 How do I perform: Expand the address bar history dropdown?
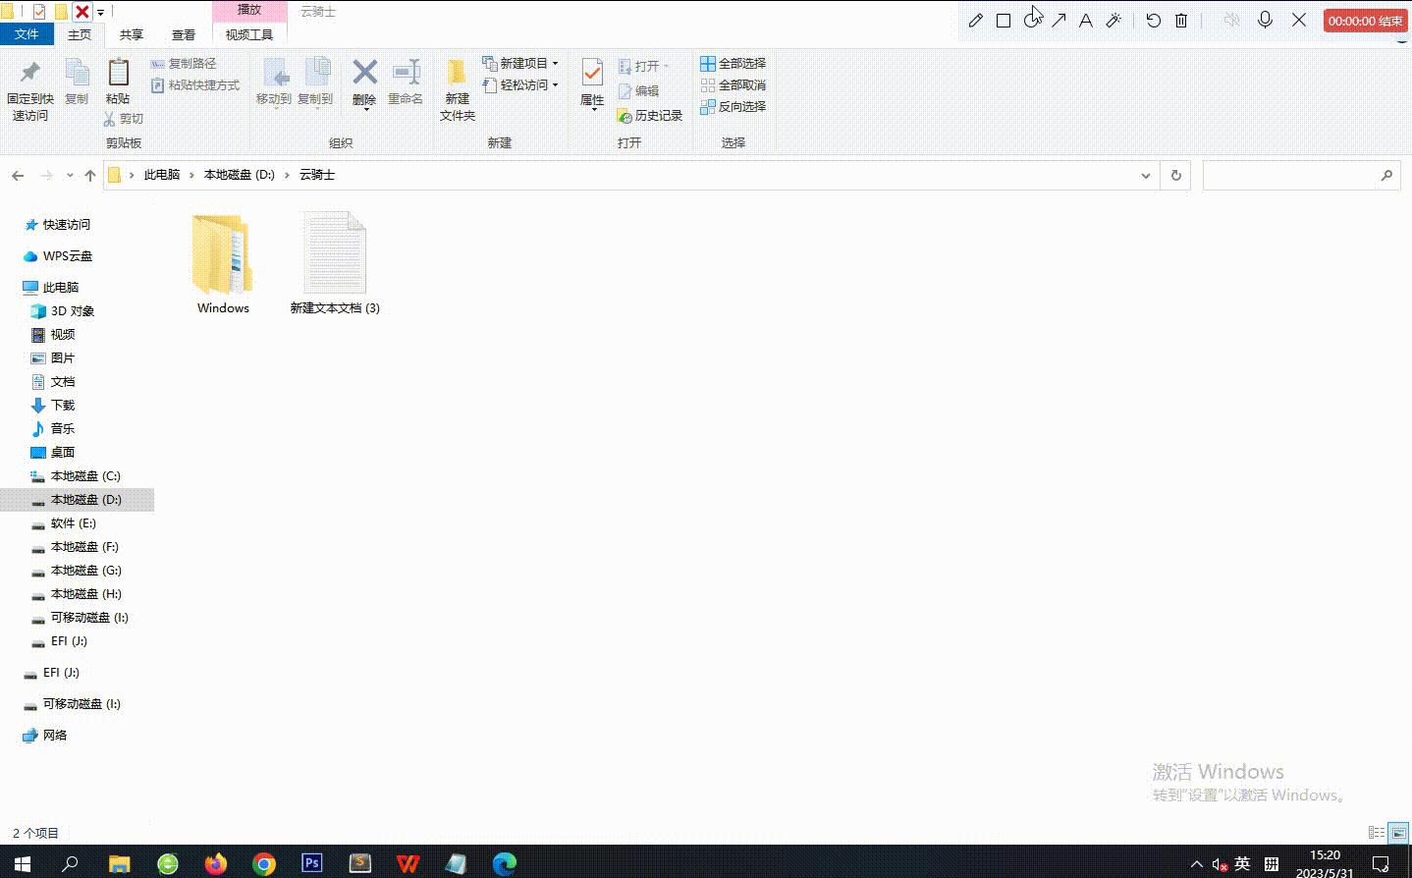click(x=1145, y=175)
